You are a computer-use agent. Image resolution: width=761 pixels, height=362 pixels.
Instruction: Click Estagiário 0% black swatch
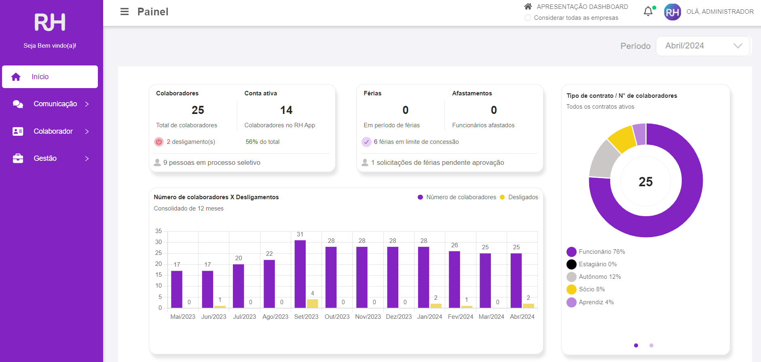click(571, 264)
